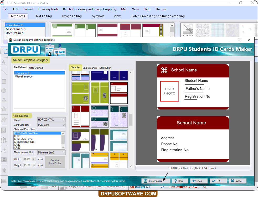Pick the purple wave sample template
This screenshot has height=197, width=258.
tap(80, 140)
